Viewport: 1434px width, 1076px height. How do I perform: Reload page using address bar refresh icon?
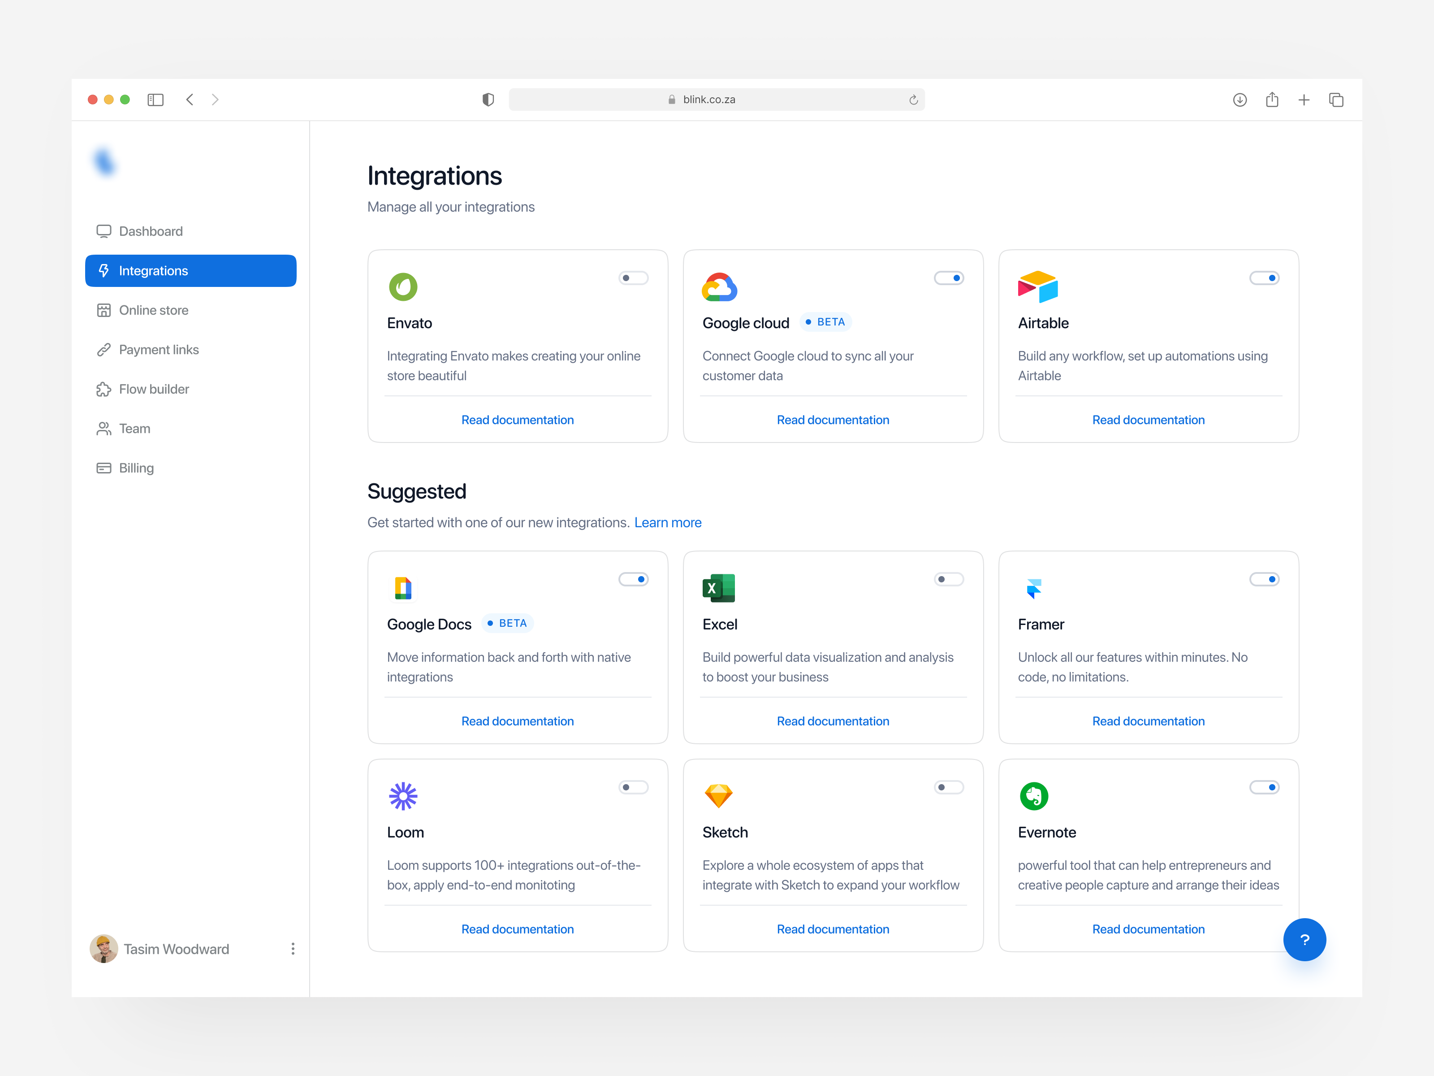pyautogui.click(x=913, y=99)
